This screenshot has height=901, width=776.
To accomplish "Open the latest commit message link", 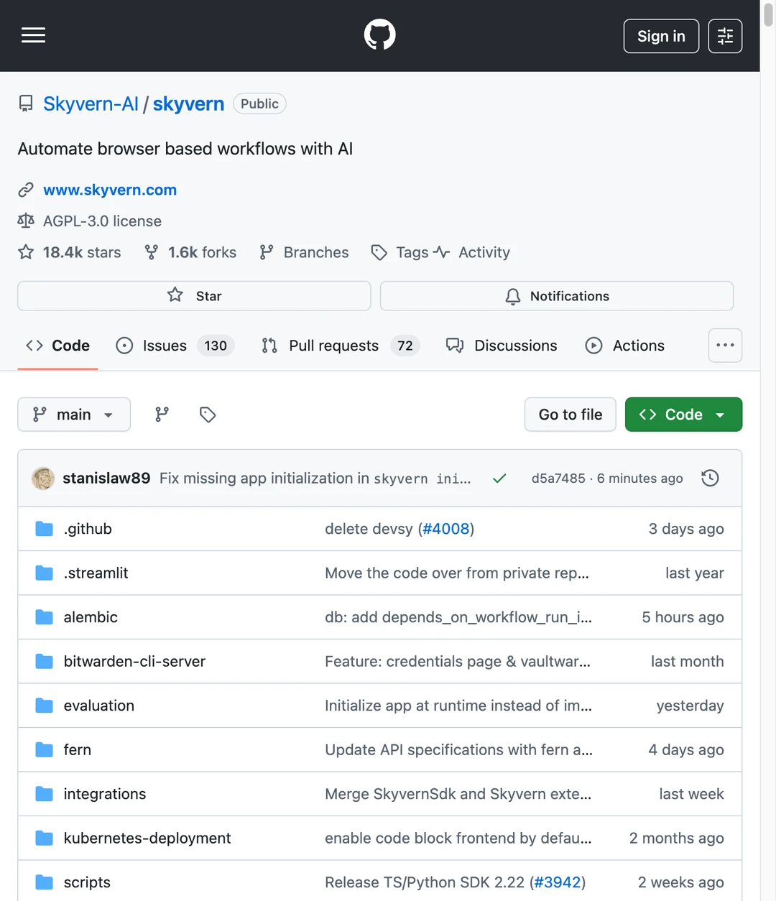I will pyautogui.click(x=315, y=479).
